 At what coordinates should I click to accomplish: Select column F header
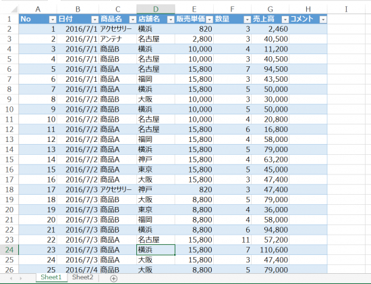click(x=232, y=9)
